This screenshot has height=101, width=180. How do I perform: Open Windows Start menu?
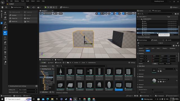[2, 99]
